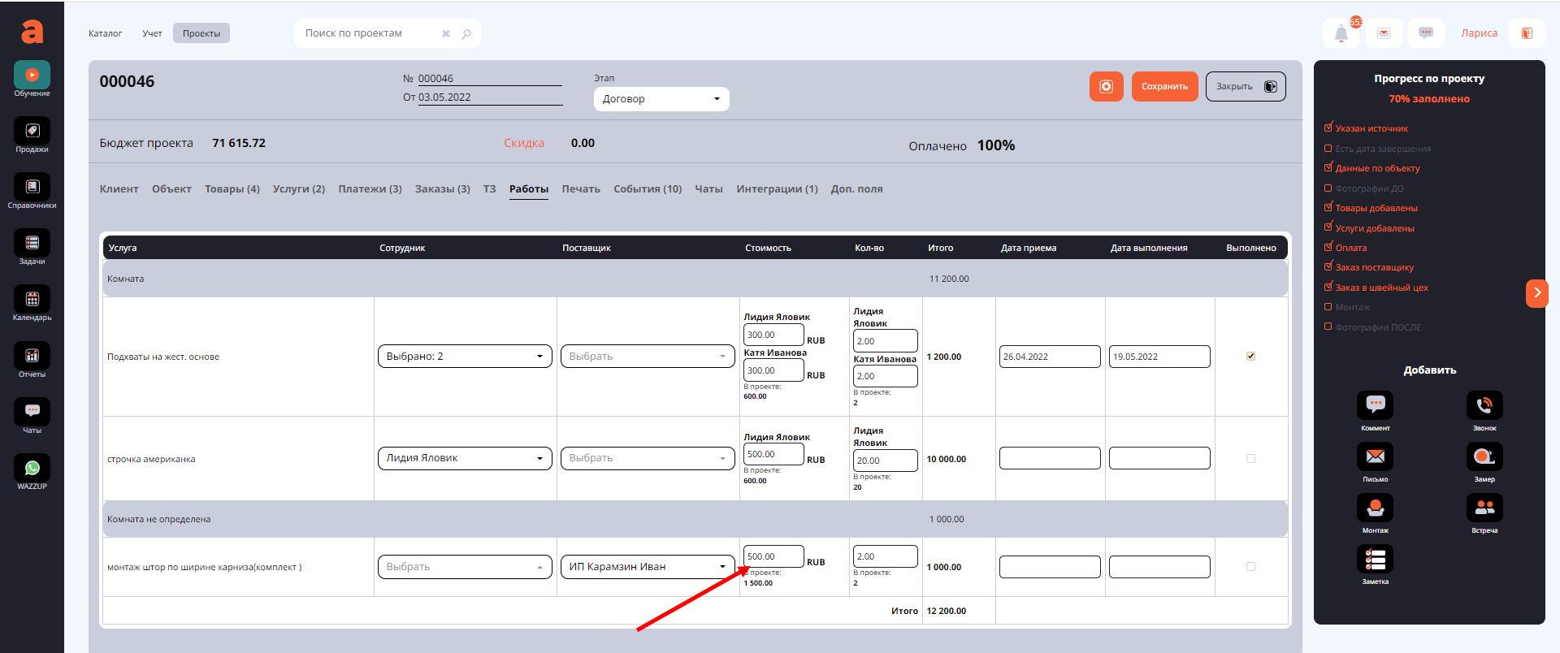Add a Заметка note

pos(1375,560)
